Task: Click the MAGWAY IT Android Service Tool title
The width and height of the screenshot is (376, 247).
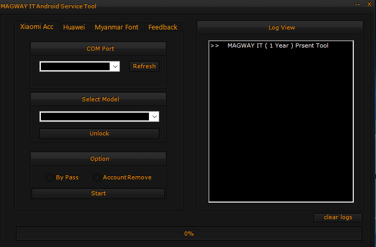Action: coord(49,6)
